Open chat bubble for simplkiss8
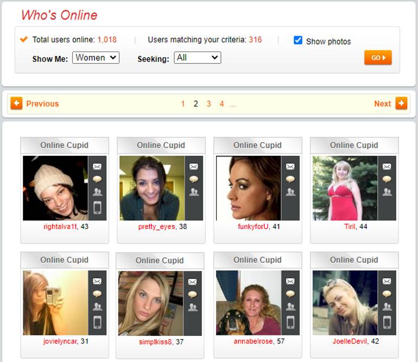The width and height of the screenshot is (418, 362). click(x=192, y=294)
